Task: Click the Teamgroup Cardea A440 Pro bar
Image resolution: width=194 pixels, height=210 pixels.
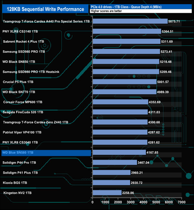Action: point(130,21)
